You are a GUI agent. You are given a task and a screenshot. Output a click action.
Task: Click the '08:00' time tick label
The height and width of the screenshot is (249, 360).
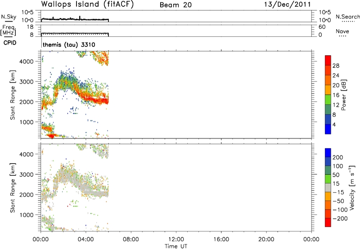click(x=131, y=240)
